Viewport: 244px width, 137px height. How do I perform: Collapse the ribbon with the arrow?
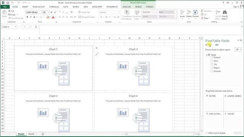241,22
